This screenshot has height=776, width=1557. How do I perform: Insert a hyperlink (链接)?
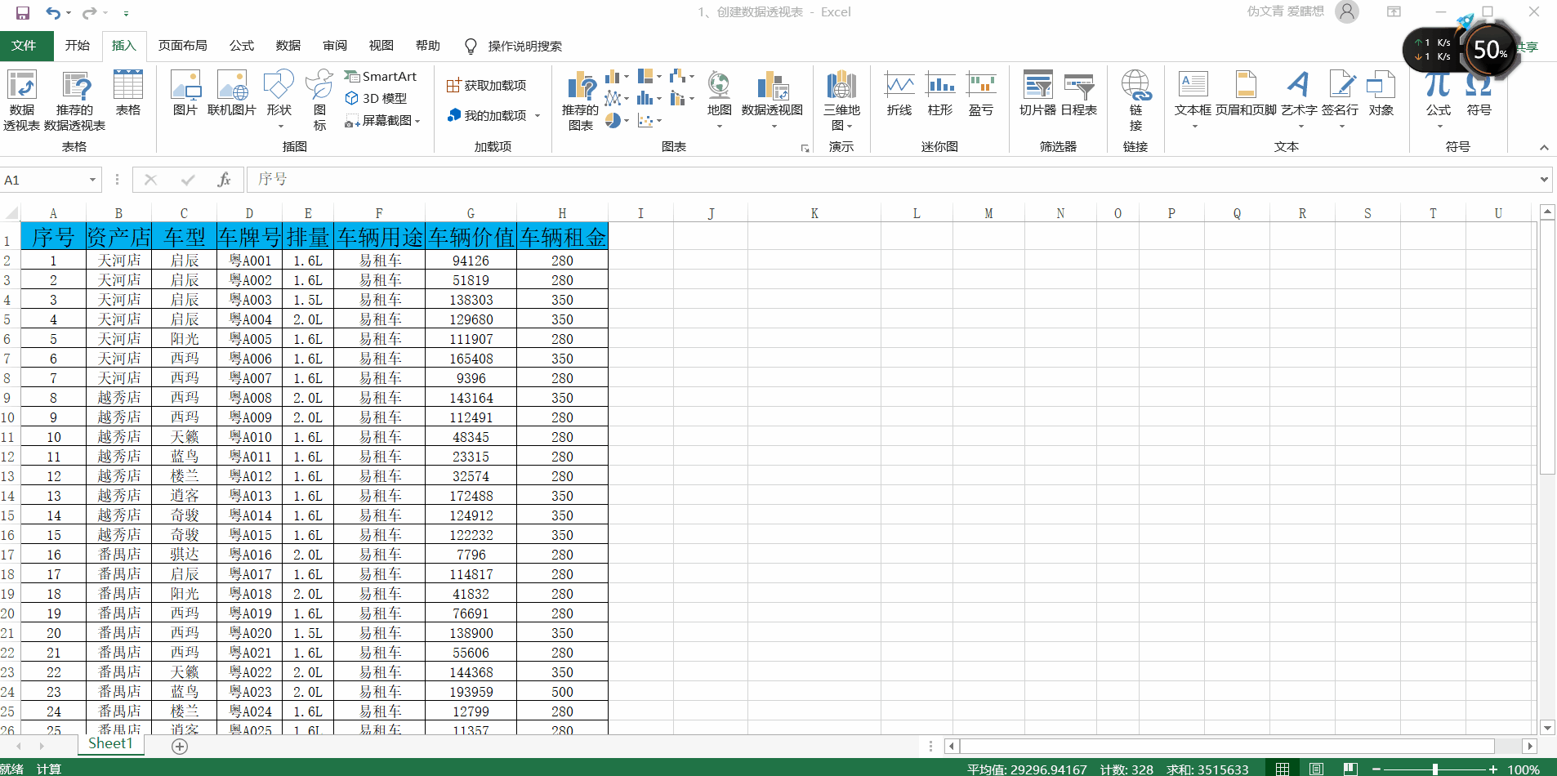[x=1135, y=101]
